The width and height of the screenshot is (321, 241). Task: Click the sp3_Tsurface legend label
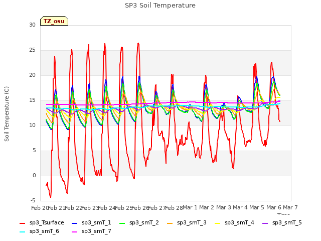click(x=47, y=222)
